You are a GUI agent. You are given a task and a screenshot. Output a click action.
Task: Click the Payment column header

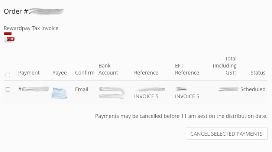pos(29,73)
